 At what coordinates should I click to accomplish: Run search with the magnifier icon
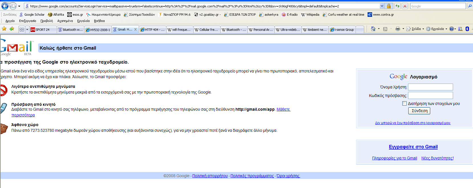tap(470, 6)
